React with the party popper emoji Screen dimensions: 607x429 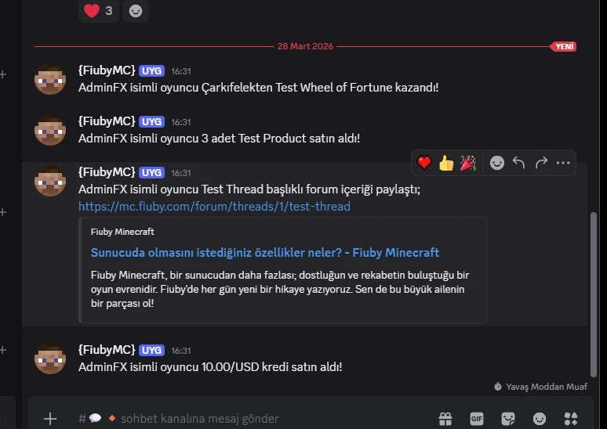tap(468, 163)
